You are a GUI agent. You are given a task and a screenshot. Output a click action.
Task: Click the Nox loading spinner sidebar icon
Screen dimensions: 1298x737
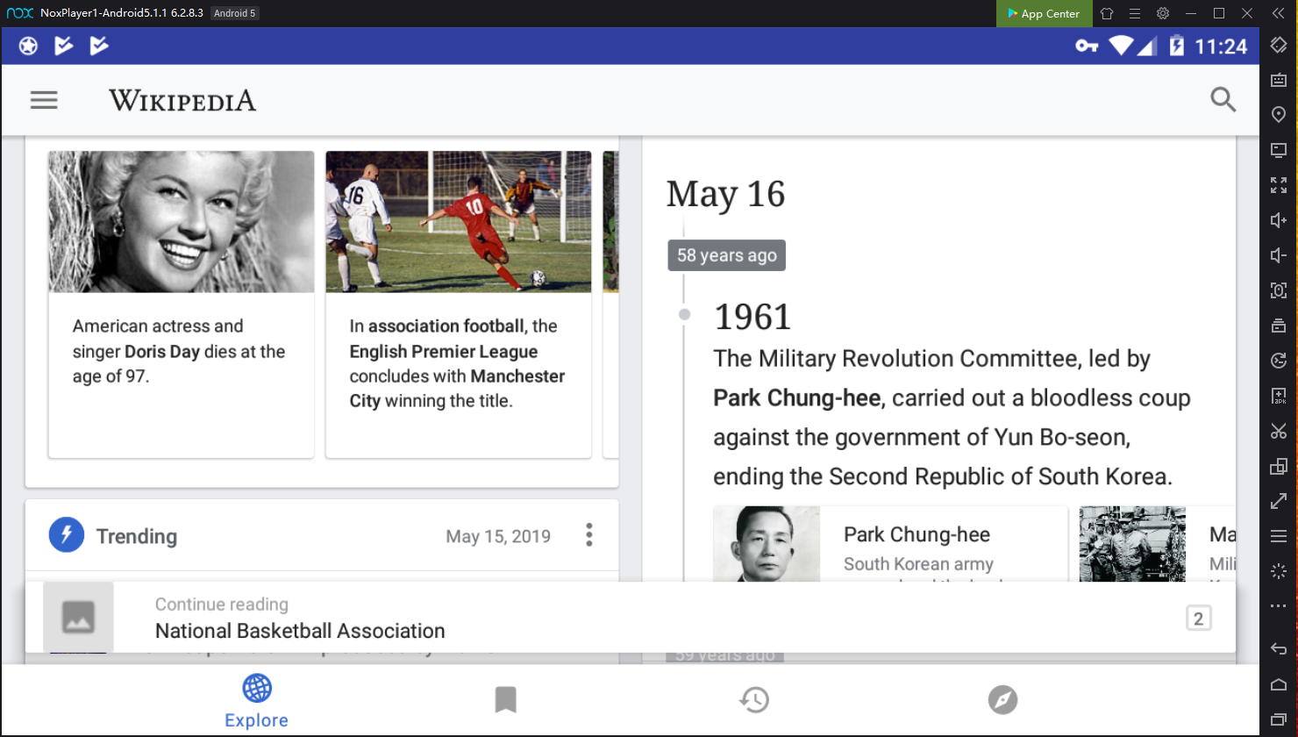(1279, 571)
